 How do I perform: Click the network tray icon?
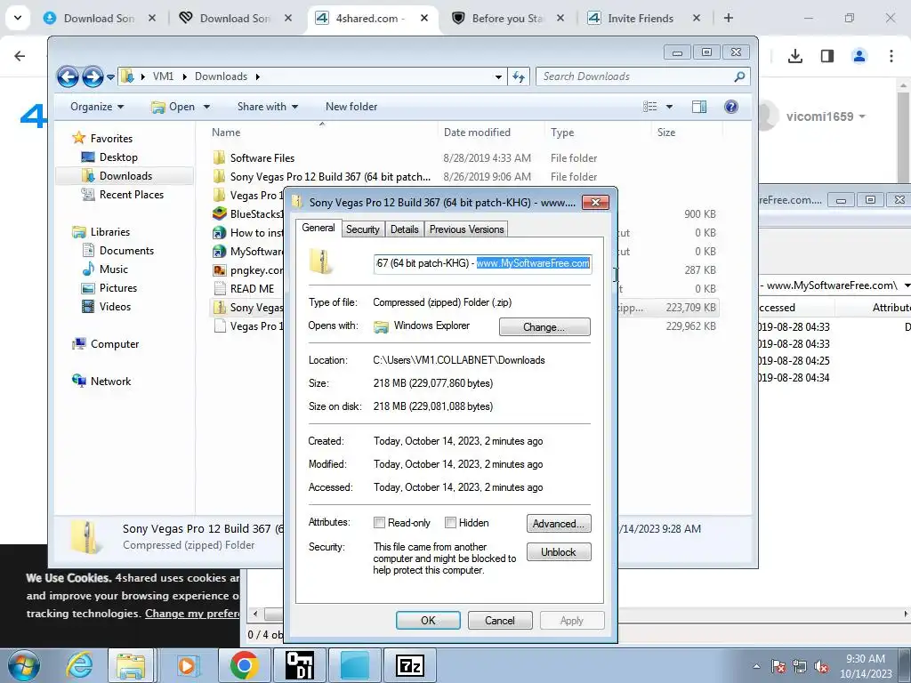[x=800, y=666]
